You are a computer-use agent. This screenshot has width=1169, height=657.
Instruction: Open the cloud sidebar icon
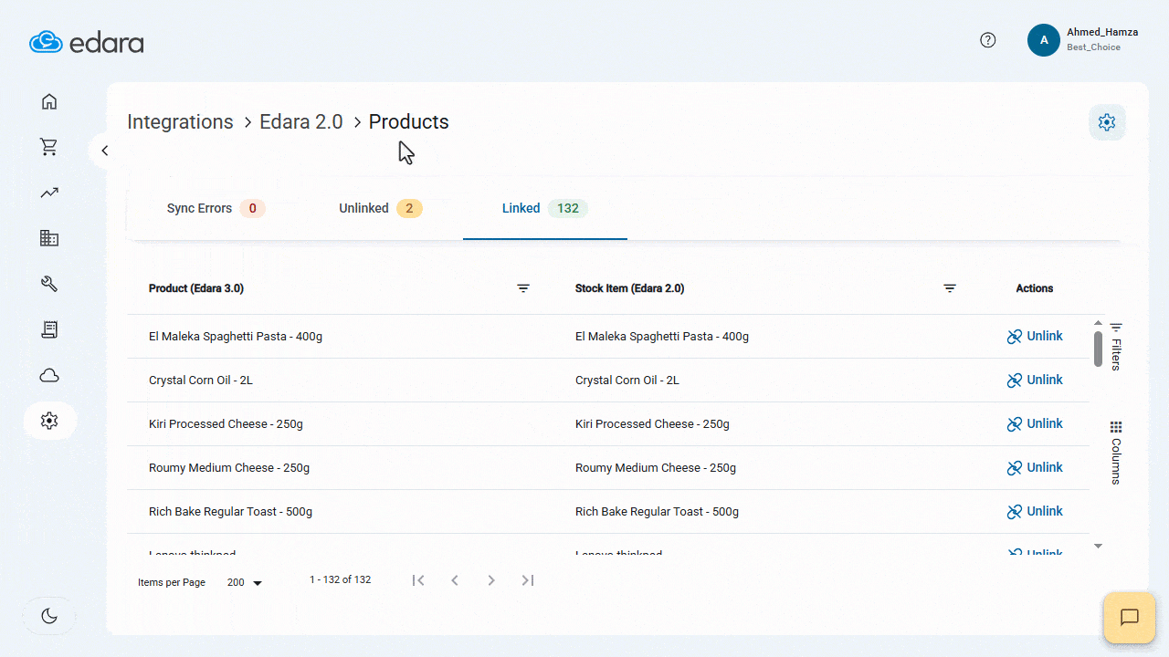point(49,375)
